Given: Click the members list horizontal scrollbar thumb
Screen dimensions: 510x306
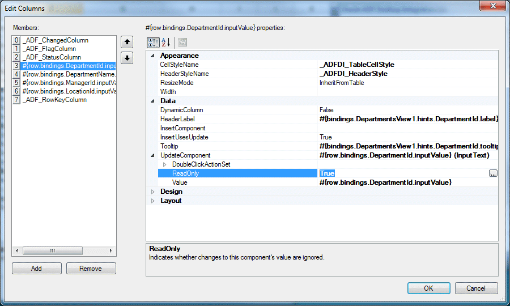Looking at the screenshot, I should (53, 250).
